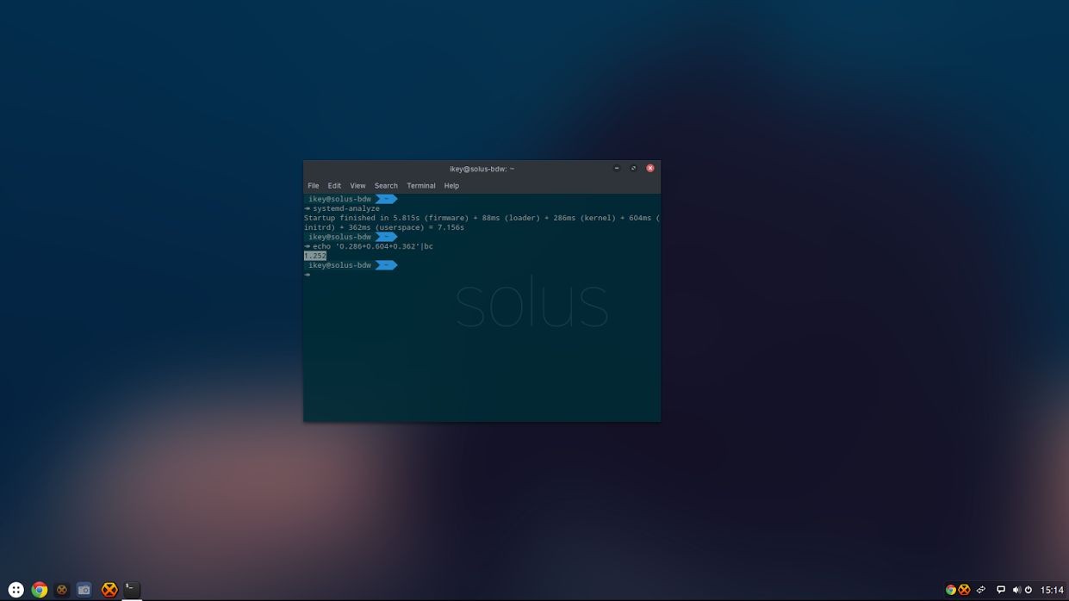Viewport: 1069px width, 601px height.
Task: Open the screenshot tool from the taskbar
Action: [x=83, y=589]
